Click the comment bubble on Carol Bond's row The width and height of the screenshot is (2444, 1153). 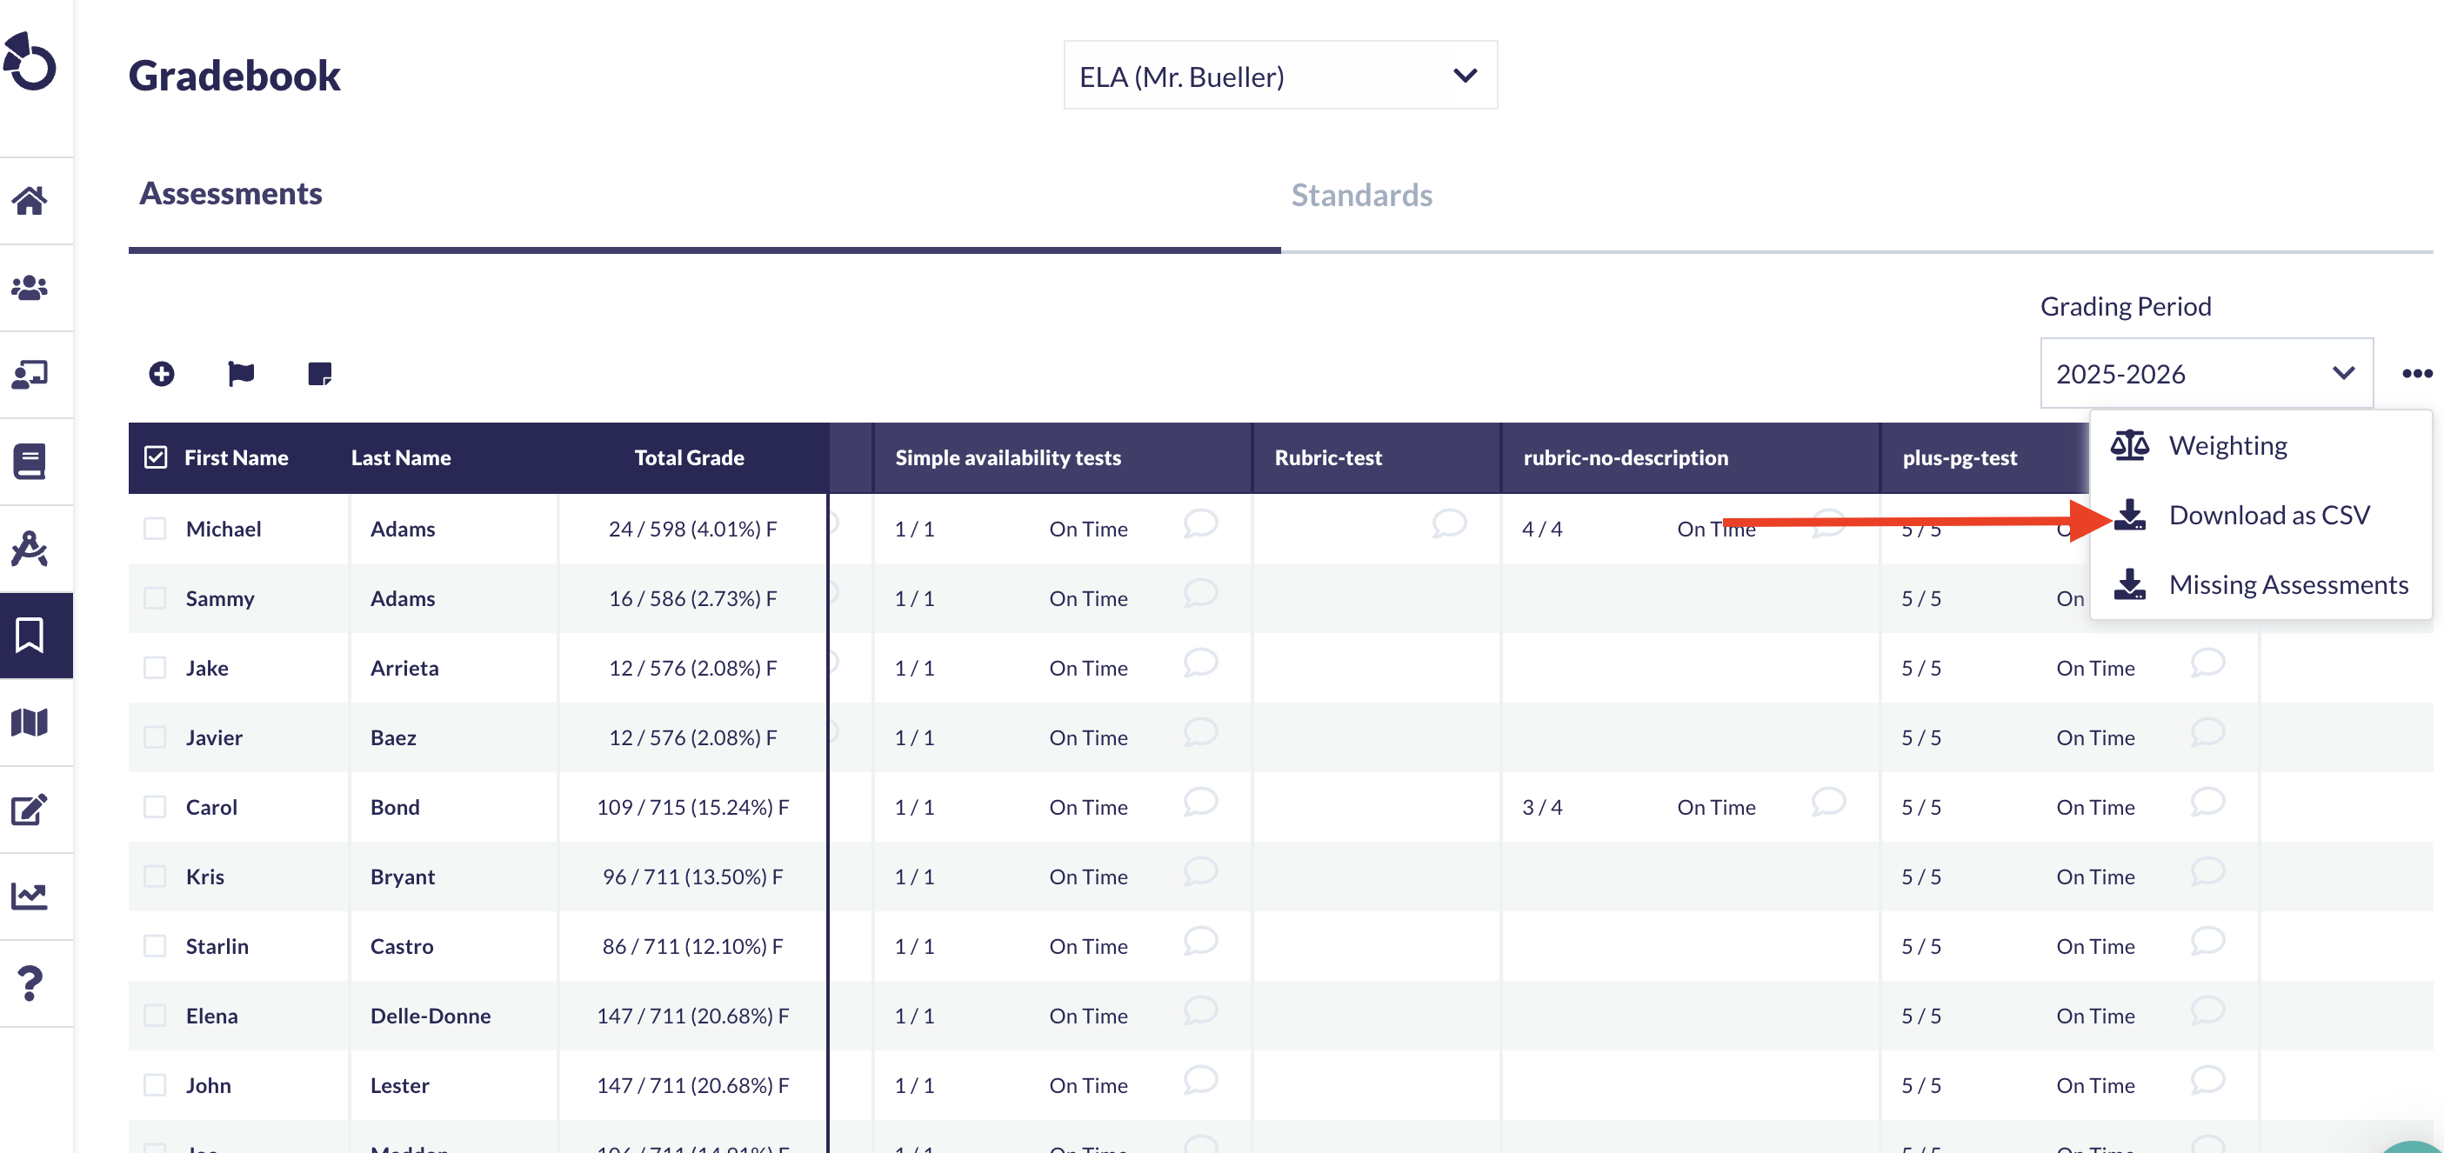click(1200, 803)
